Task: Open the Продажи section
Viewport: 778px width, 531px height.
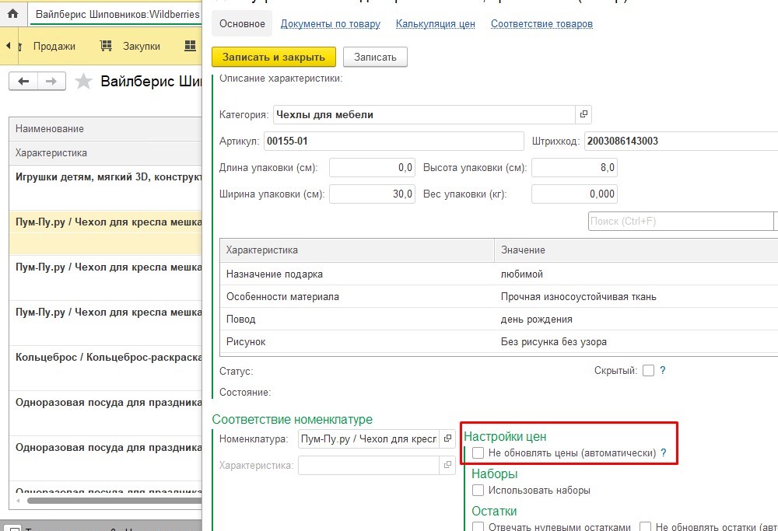Action: [54, 46]
